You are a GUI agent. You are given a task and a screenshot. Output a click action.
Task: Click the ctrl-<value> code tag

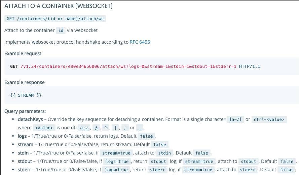(x=269, y=119)
